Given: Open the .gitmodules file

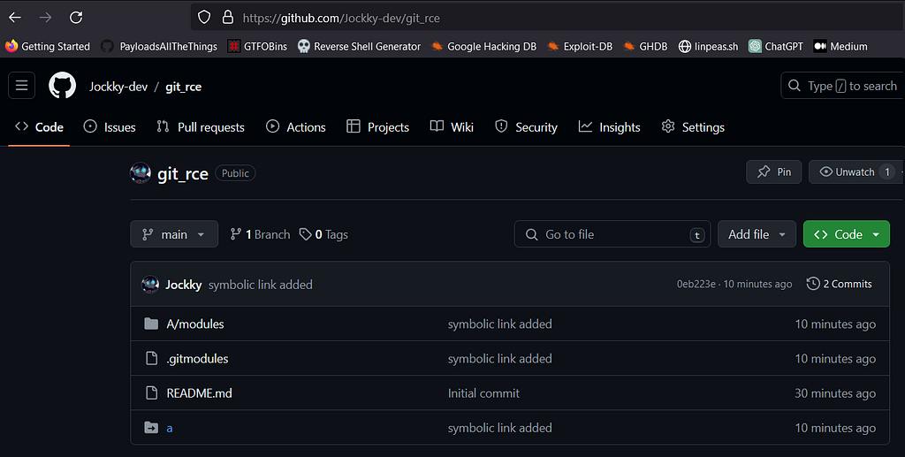Looking at the screenshot, I should tap(197, 359).
